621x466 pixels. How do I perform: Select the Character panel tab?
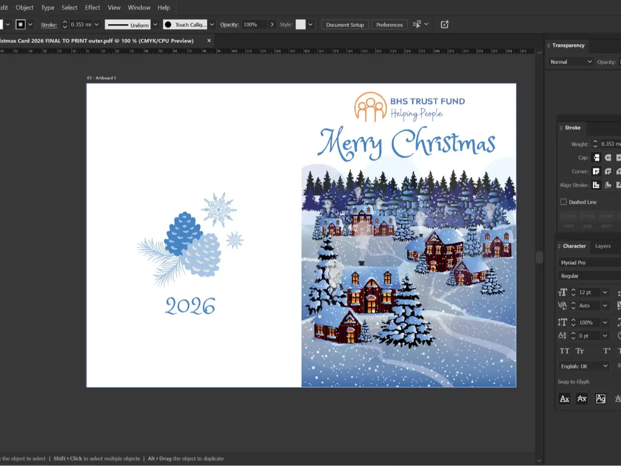point(574,246)
